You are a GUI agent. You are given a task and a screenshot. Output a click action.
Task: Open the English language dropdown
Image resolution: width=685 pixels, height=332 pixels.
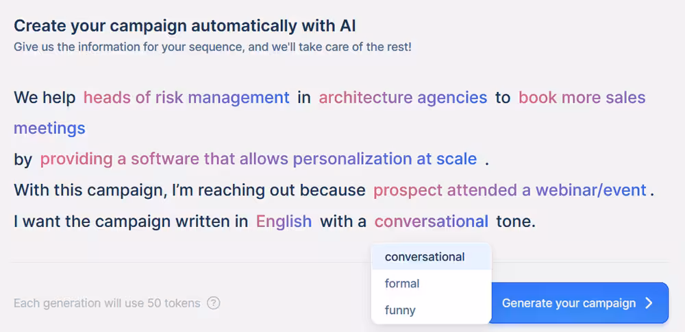point(284,222)
